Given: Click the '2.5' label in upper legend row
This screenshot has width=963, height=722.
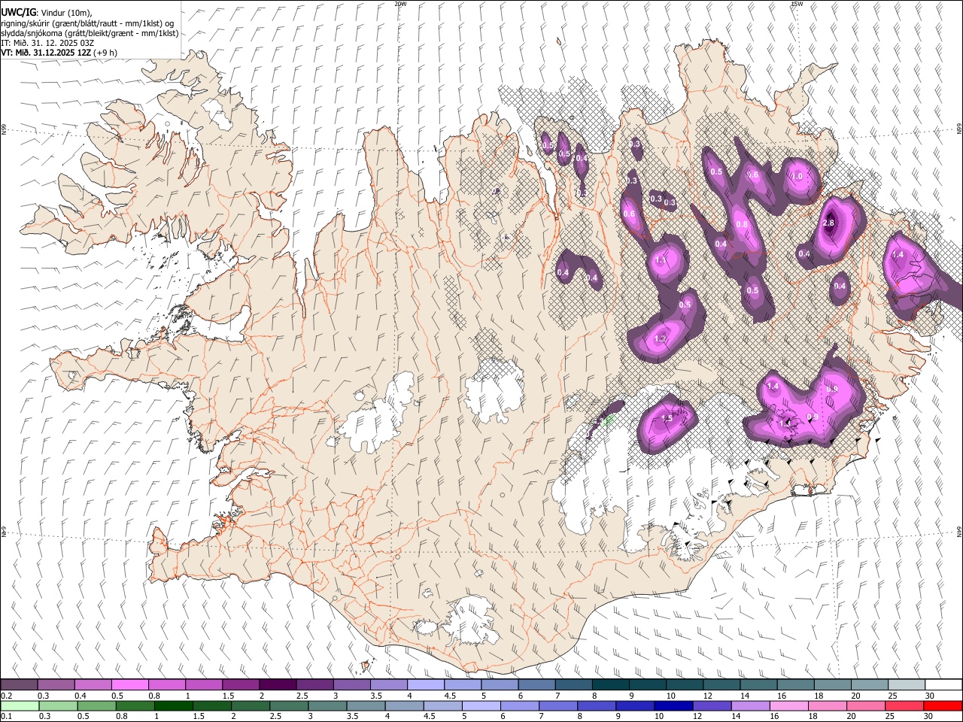Looking at the screenshot, I should 302,696.
